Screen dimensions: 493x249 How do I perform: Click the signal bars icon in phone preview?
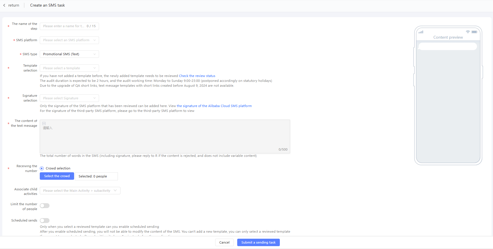421,32
